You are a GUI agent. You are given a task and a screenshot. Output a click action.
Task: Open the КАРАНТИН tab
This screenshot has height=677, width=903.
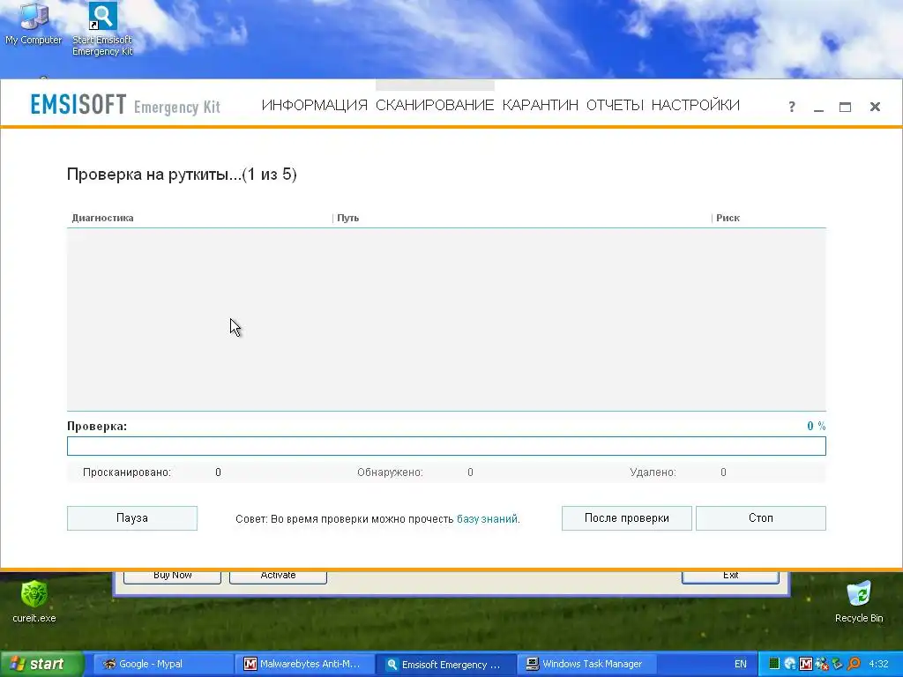(x=541, y=106)
